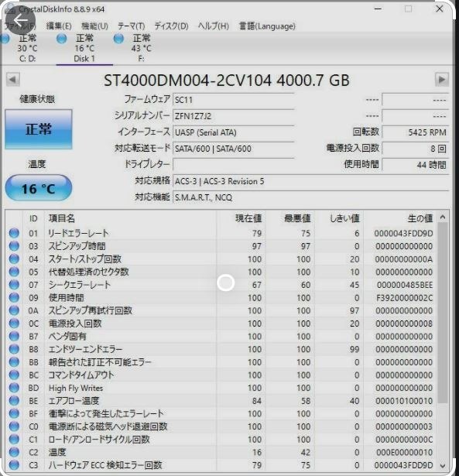Click the power on hours 44 時間
The image size is (459, 476).
(416, 165)
